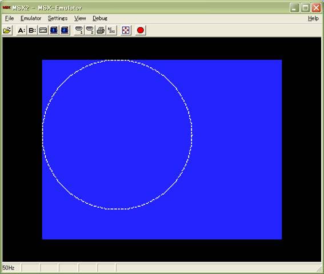The image size is (324, 274).
Task: Open cartridge slot 2 icon
Action: [65, 30]
